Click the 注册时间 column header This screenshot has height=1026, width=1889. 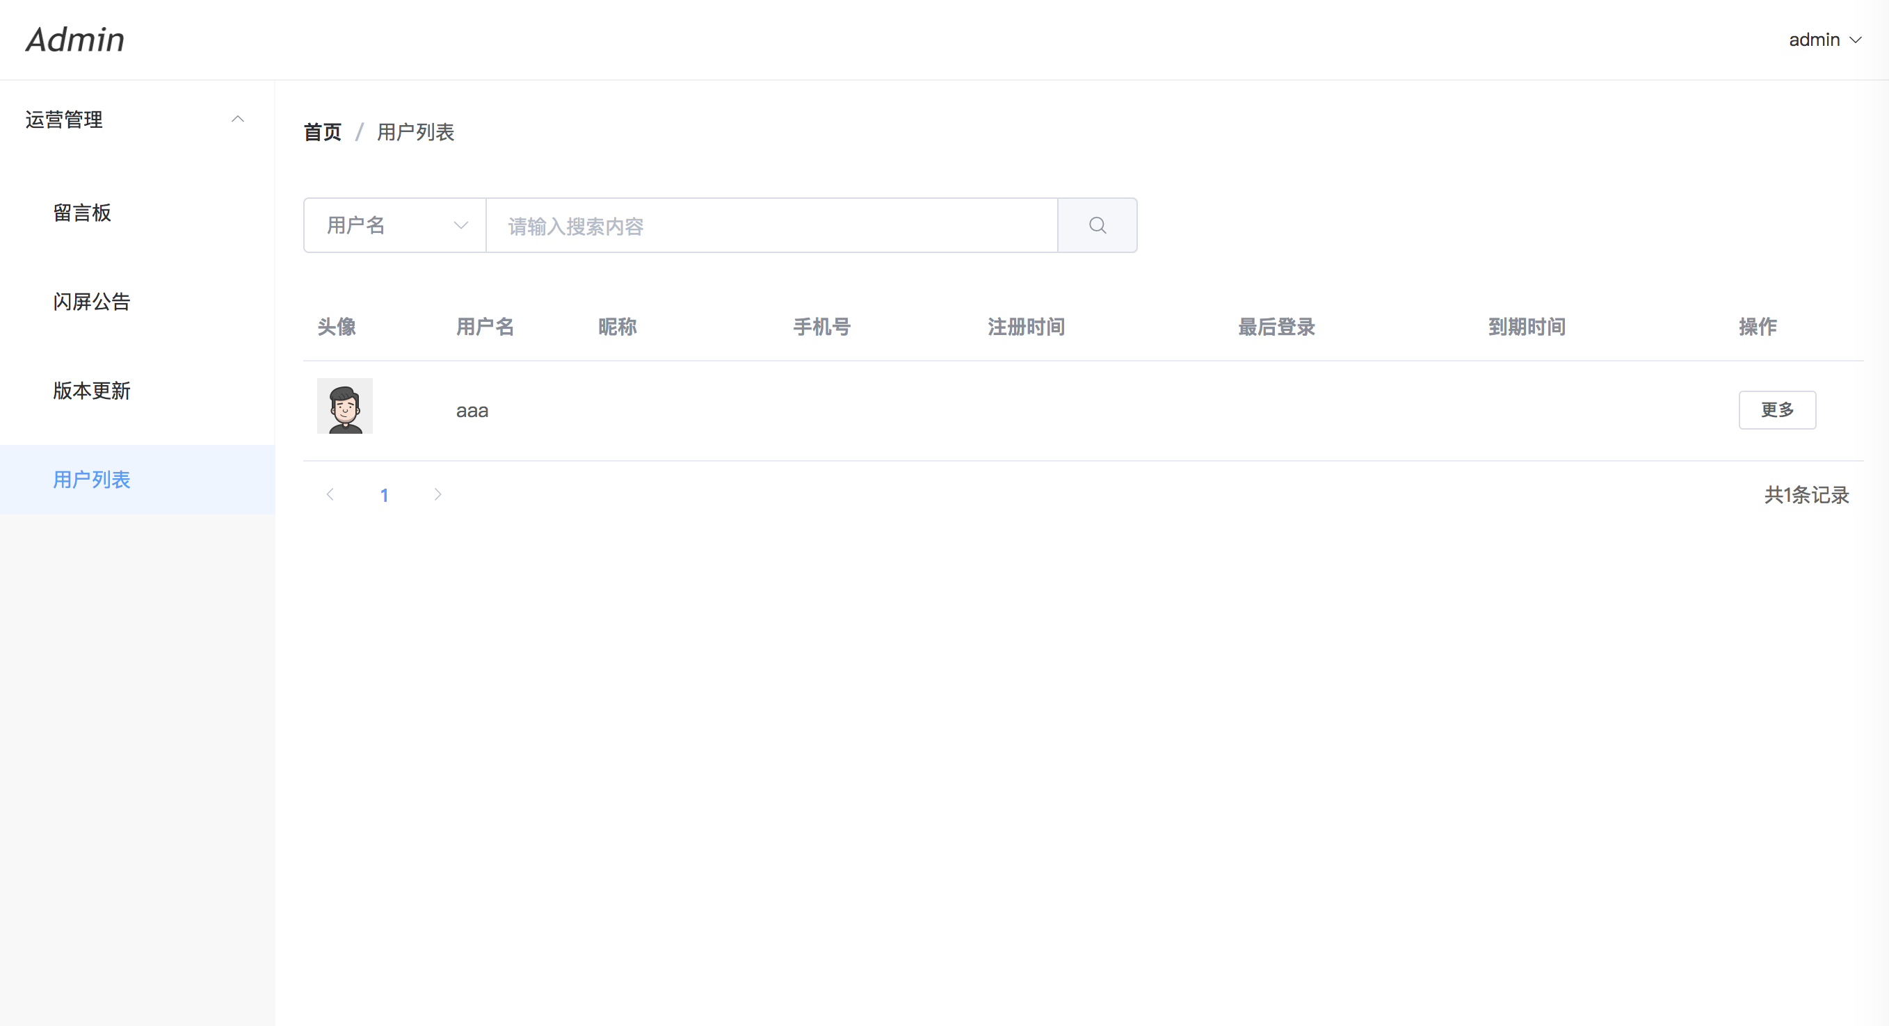tap(1026, 327)
